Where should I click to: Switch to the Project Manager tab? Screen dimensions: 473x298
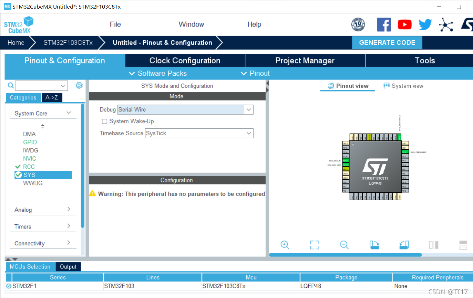point(305,61)
